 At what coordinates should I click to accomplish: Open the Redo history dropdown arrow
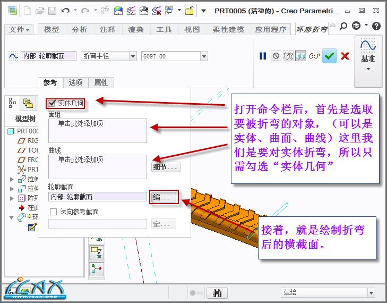95,11
